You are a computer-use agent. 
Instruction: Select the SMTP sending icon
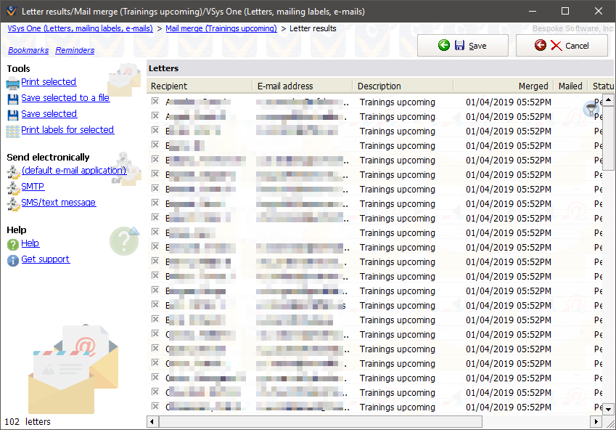tap(12, 187)
